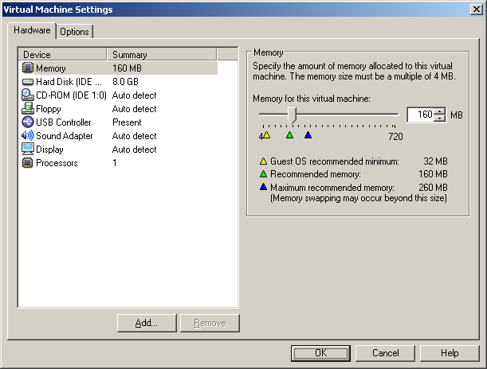487x369 pixels.
Task: Click the Sound Adapter speaker icon
Action: [x=28, y=135]
